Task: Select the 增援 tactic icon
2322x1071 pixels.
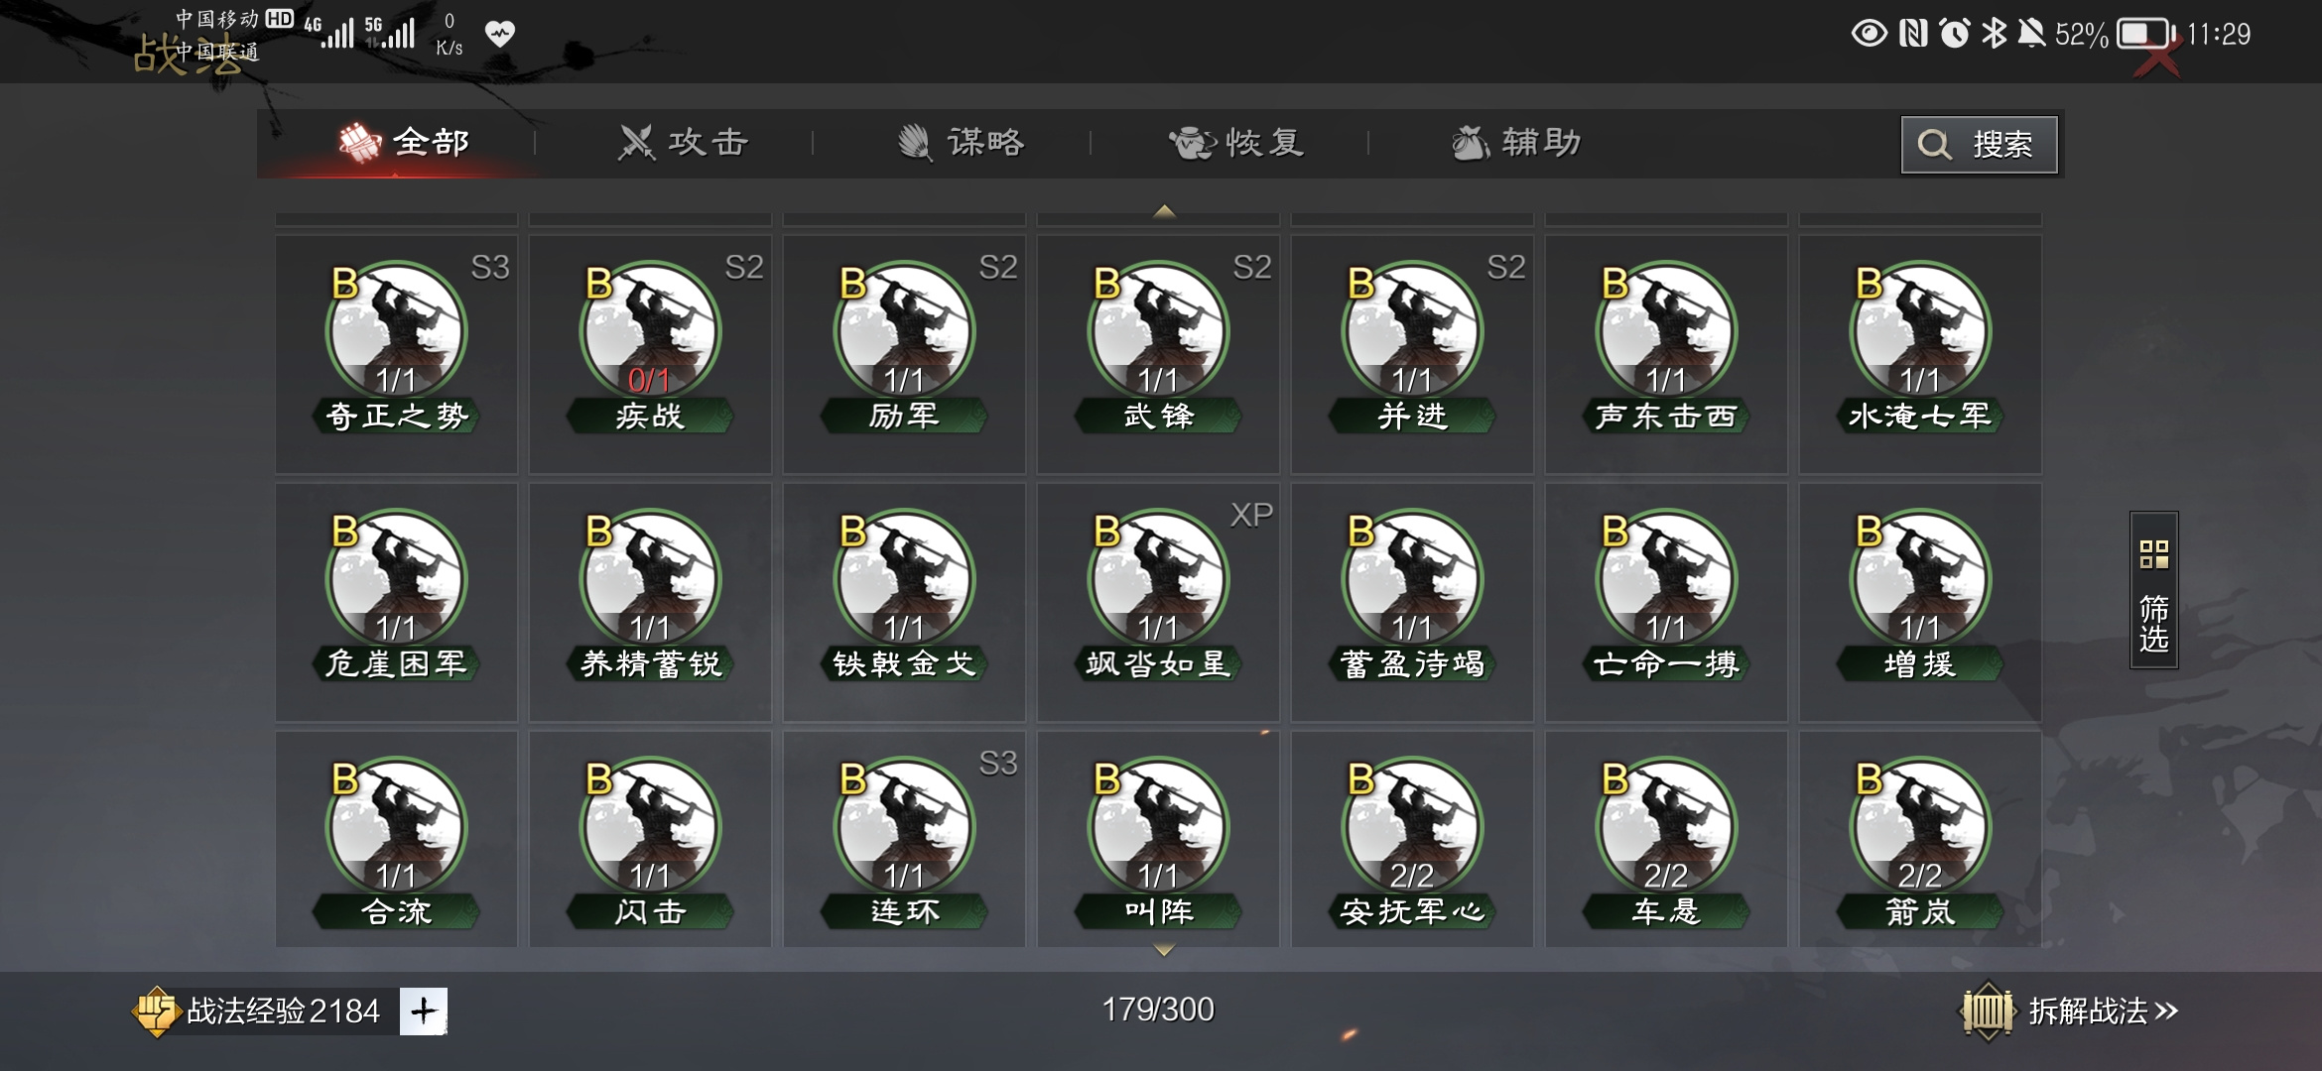Action: point(1920,580)
